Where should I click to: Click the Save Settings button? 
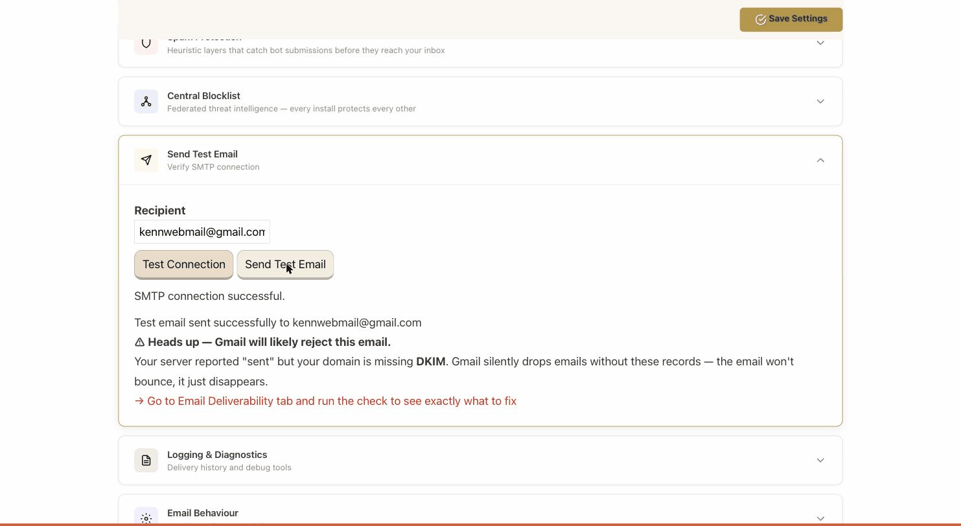(x=791, y=19)
